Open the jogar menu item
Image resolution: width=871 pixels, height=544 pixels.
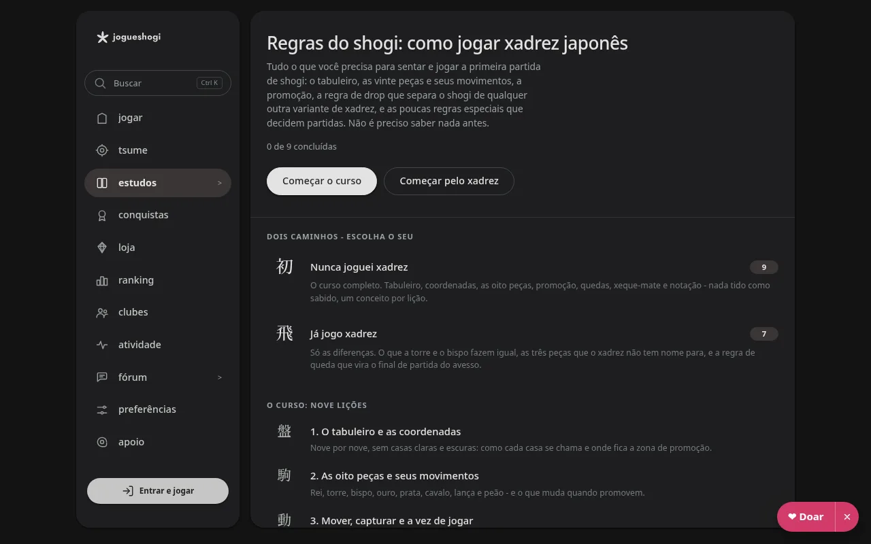158,118
